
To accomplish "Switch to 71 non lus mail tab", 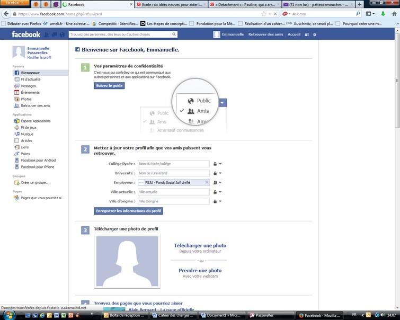I will (x=318, y=4).
